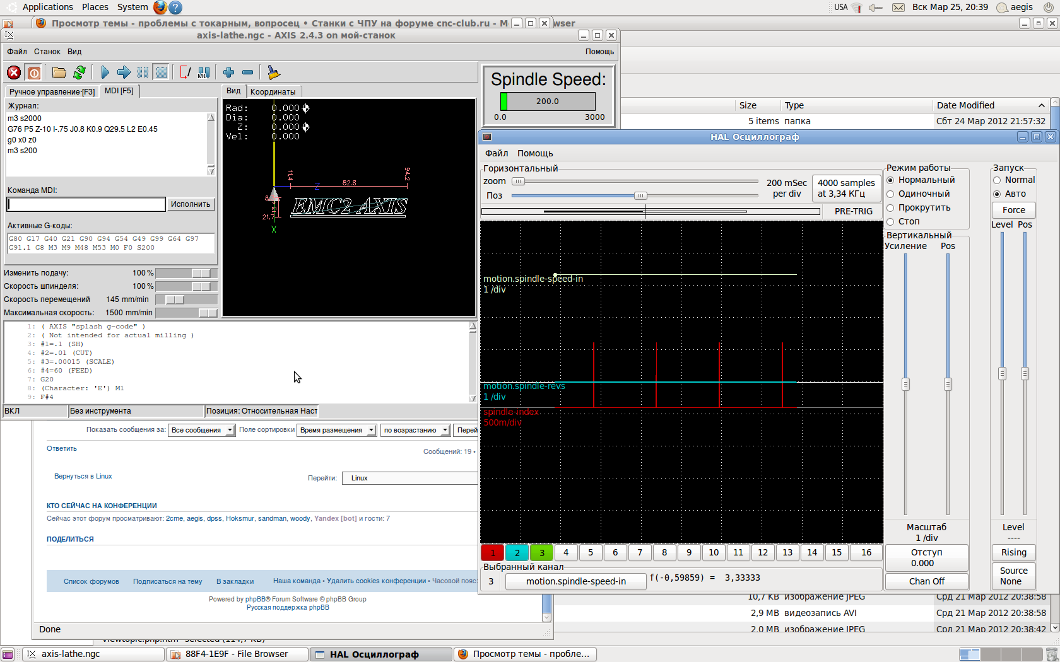
Task: Click the step-forward arrow icon
Action: click(x=124, y=73)
